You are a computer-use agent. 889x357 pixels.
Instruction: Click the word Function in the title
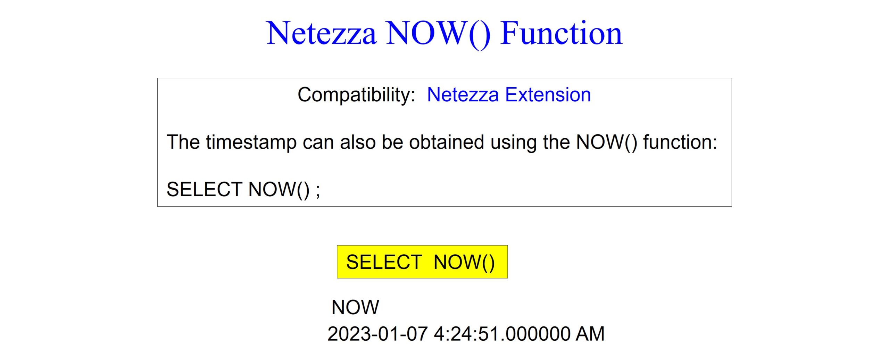click(561, 33)
